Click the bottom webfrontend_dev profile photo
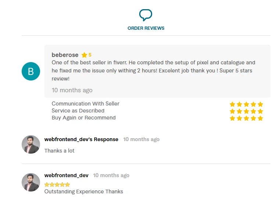This screenshot has width=280, height=204. tap(31, 182)
